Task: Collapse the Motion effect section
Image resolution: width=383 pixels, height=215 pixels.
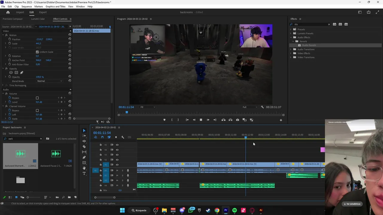Action: click(3, 35)
